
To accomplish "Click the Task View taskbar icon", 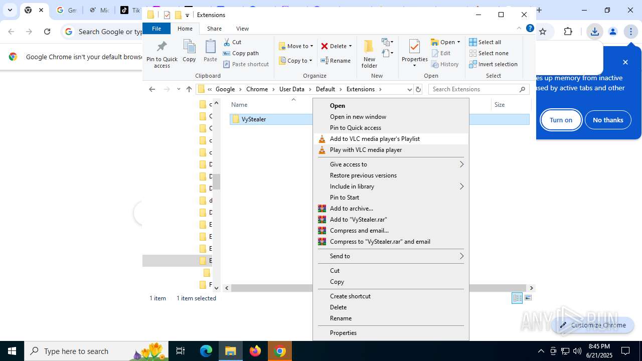I will pos(181,351).
